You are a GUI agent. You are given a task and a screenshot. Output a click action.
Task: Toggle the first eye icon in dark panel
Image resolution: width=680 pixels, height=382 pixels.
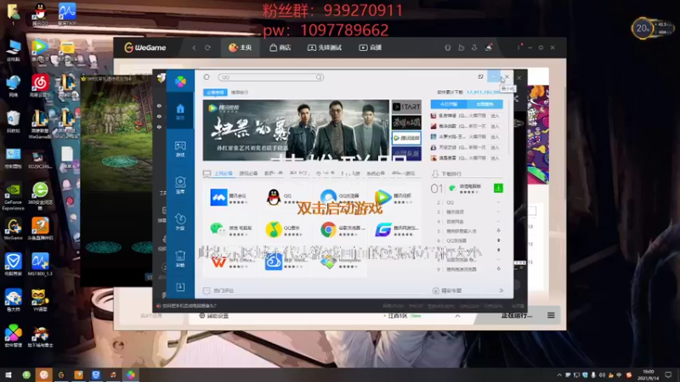point(159,105)
